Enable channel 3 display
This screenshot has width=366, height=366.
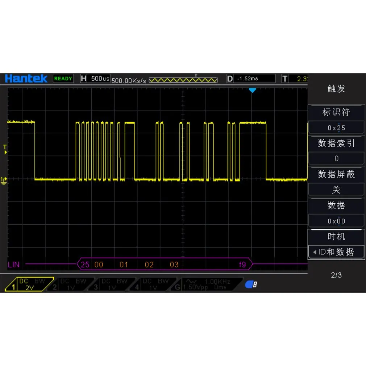[x=112, y=284]
